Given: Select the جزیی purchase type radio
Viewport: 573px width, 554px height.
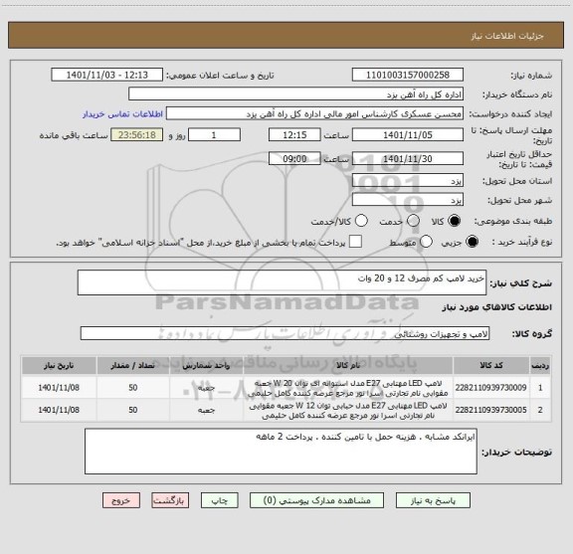Looking at the screenshot, I should [472, 242].
